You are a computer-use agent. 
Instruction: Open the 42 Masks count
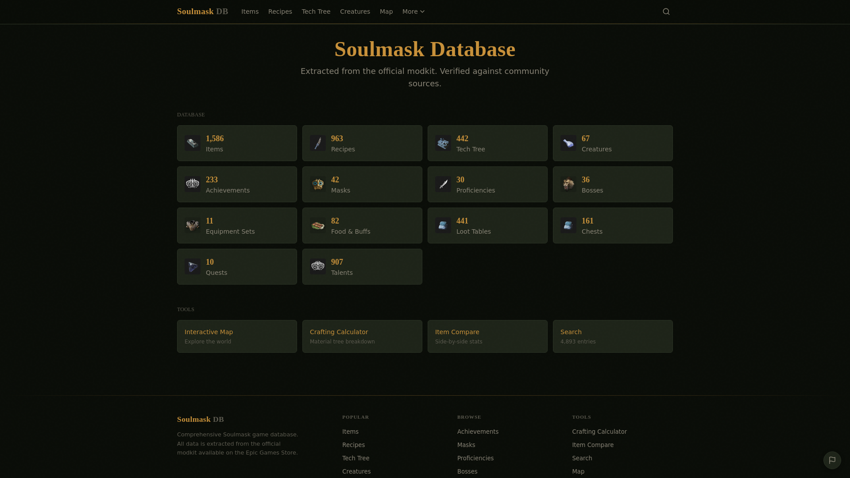[335, 180]
